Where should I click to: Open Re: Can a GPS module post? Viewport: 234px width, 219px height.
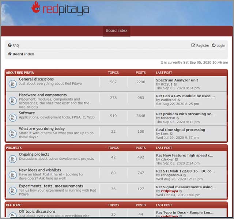(x=185, y=96)
